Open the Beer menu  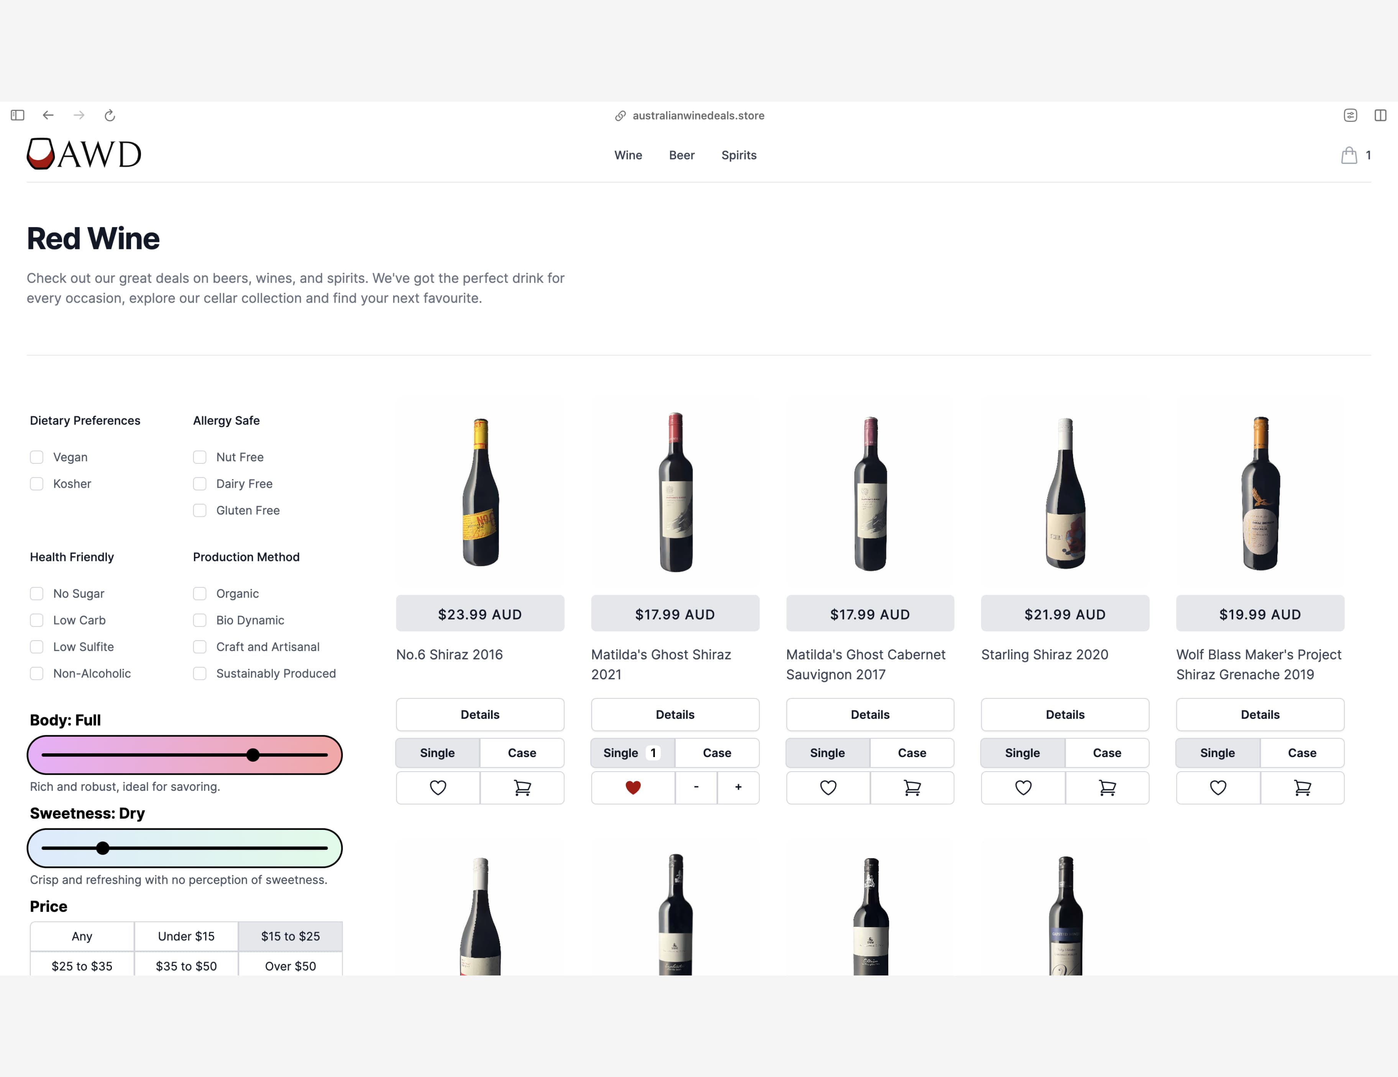[682, 155]
